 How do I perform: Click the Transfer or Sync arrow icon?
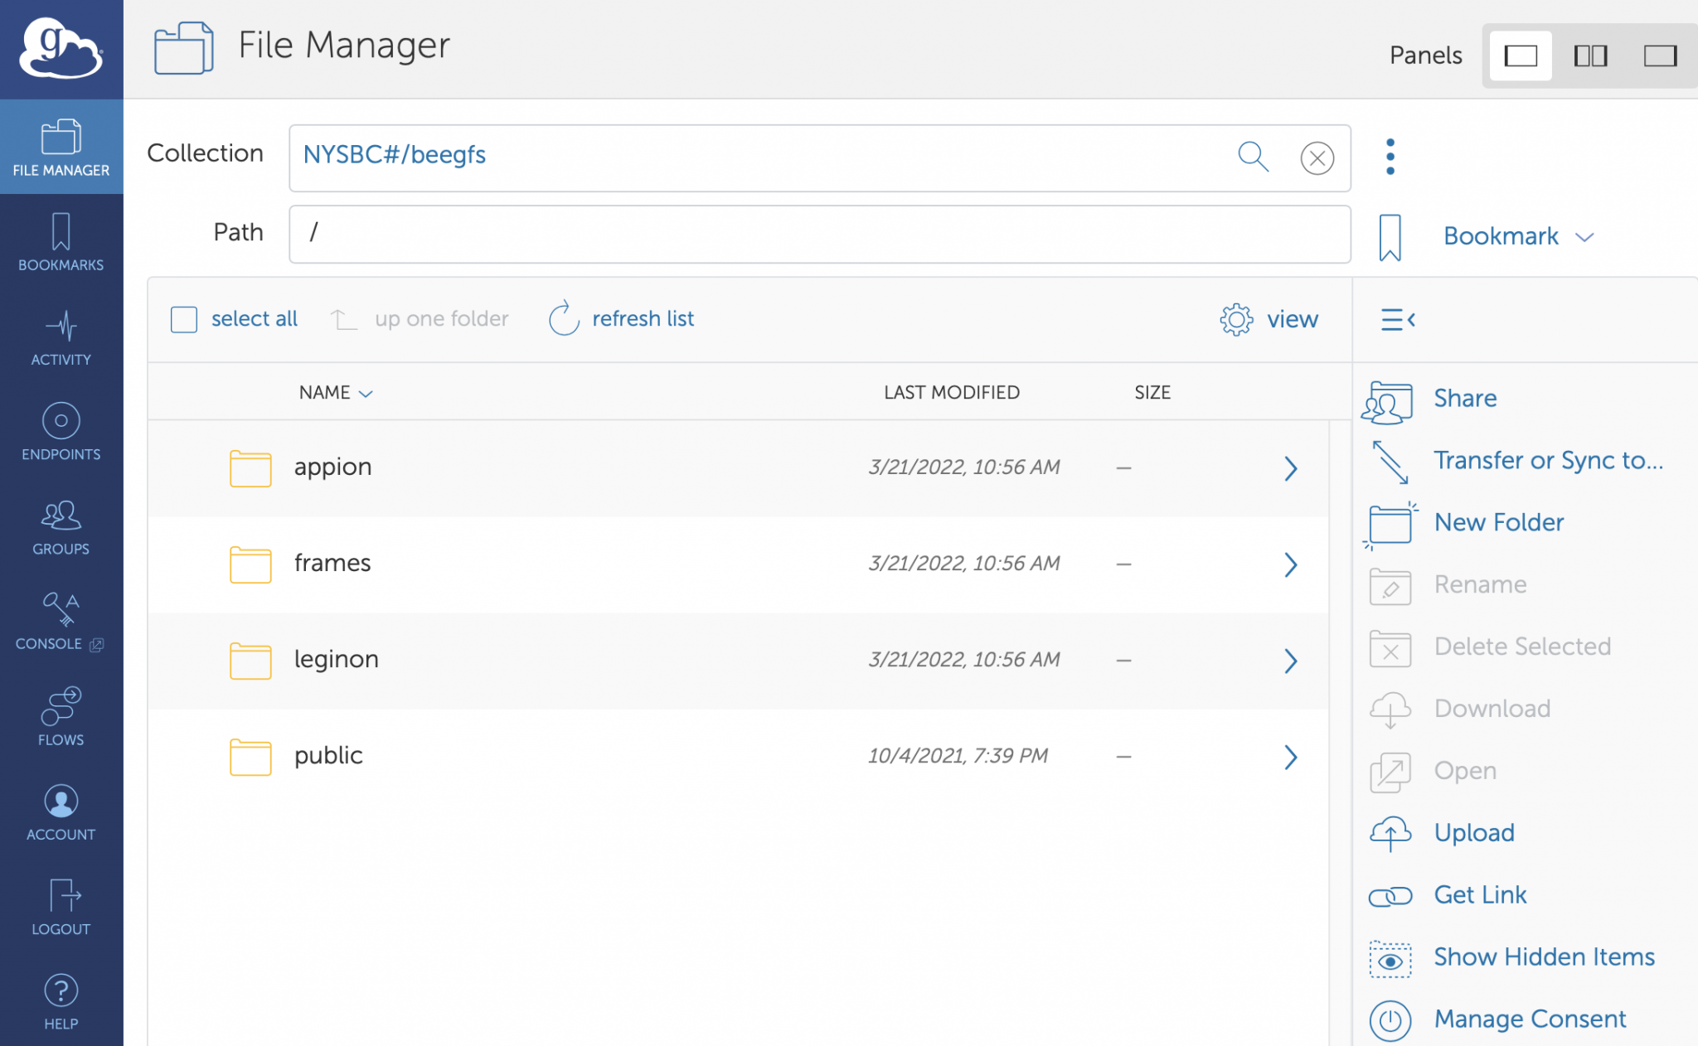pyautogui.click(x=1390, y=462)
